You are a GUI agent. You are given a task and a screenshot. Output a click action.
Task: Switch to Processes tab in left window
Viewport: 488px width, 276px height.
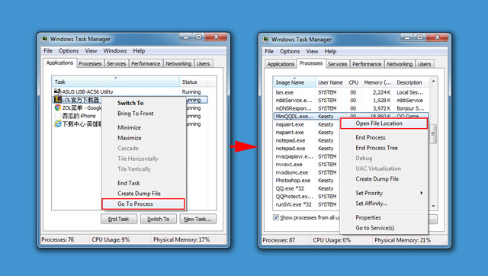click(x=90, y=63)
